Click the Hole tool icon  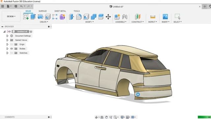pos(47,17)
